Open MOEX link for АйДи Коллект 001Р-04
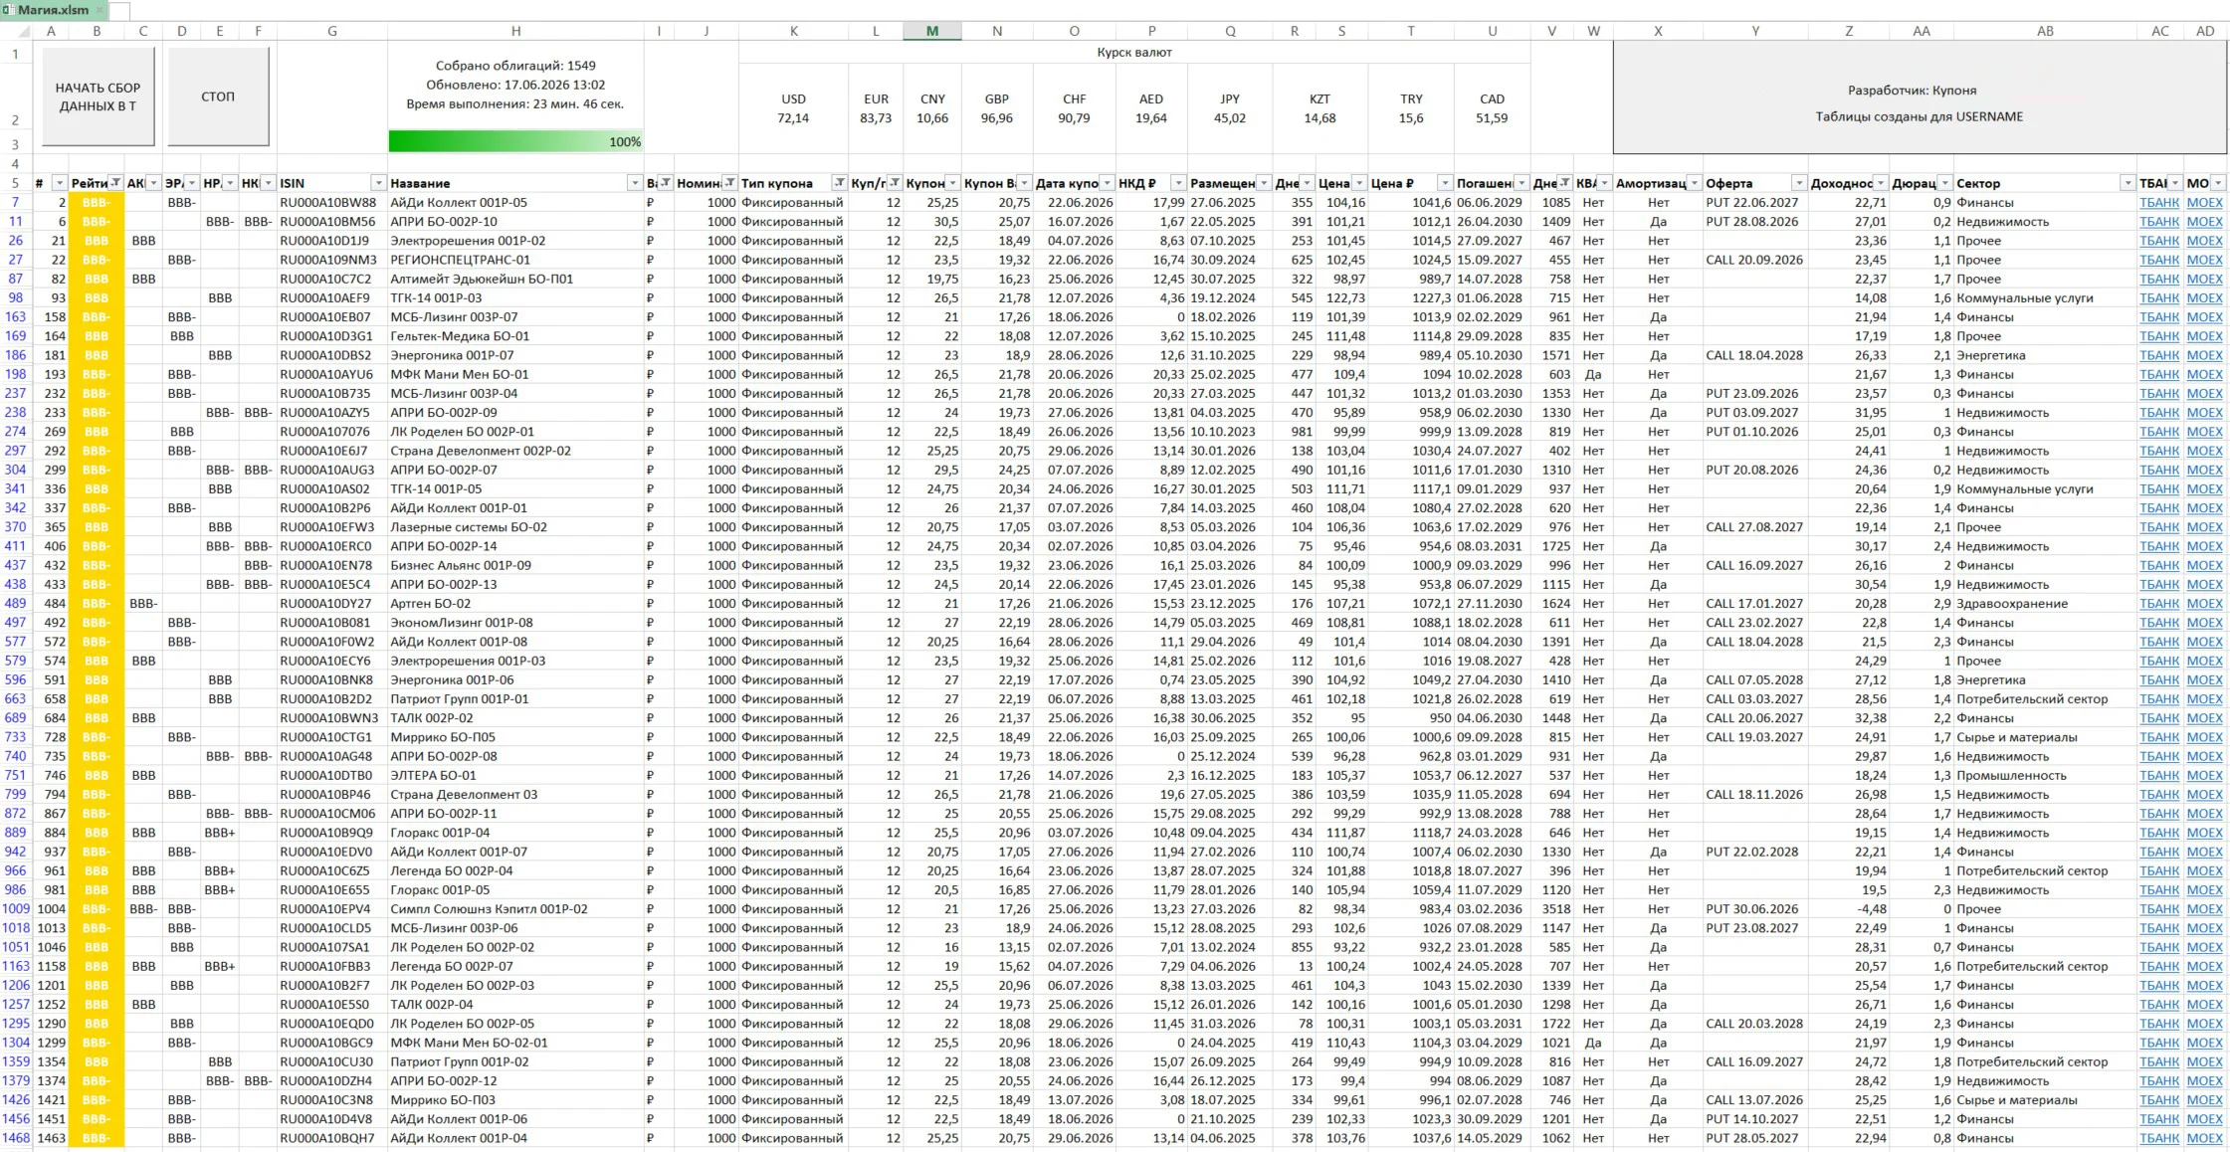This screenshot has height=1152, width=2230. pyautogui.click(x=2205, y=1138)
